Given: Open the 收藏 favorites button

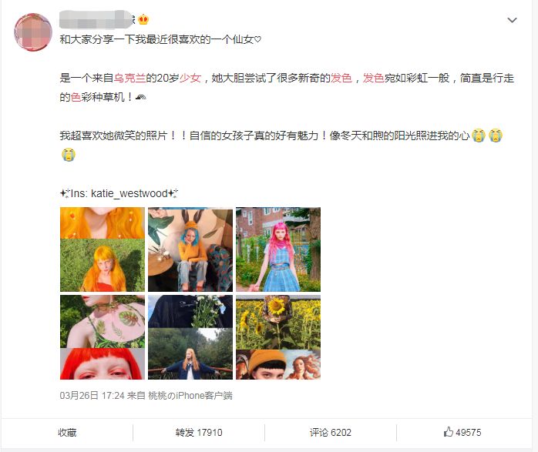Looking at the screenshot, I should [x=67, y=433].
